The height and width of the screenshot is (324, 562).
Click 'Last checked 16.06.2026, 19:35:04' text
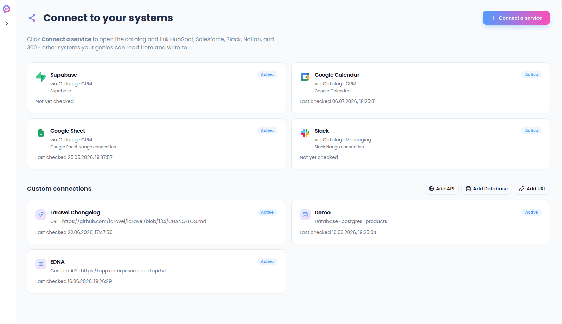(x=338, y=232)
